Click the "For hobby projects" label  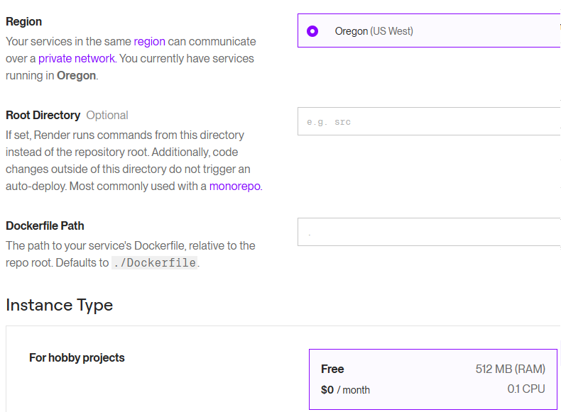77,358
